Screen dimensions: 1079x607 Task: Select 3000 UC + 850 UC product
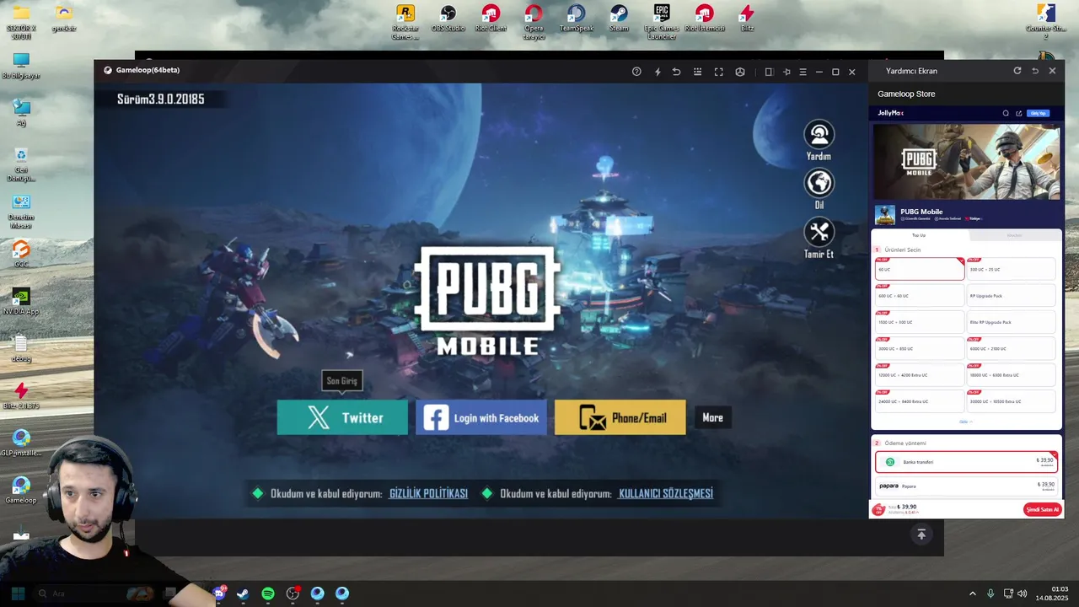(x=920, y=348)
